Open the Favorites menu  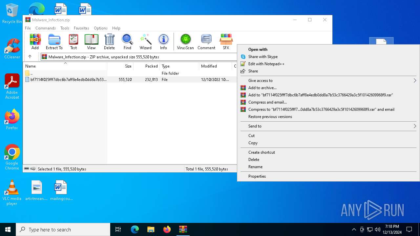[x=81, y=28]
